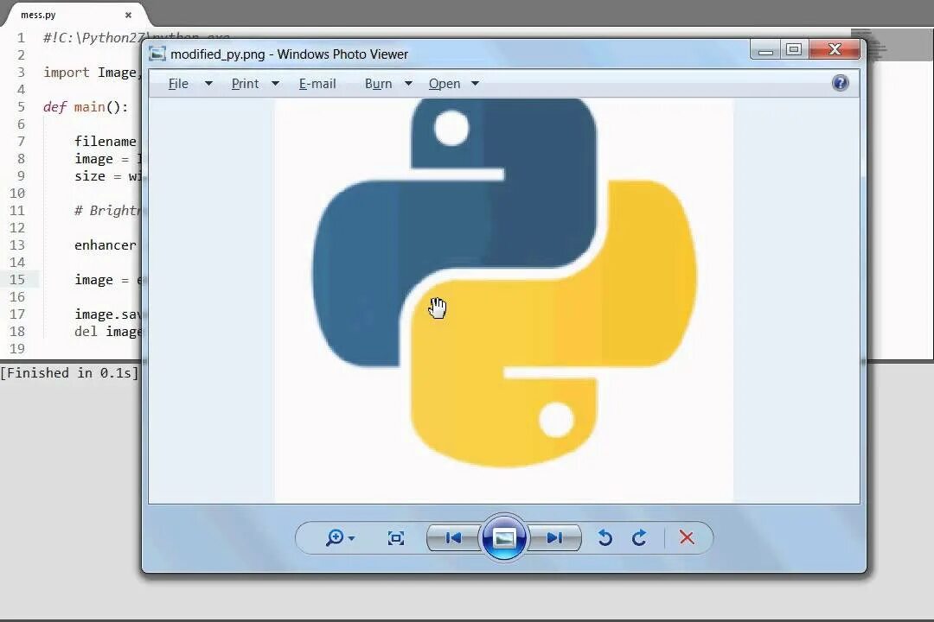Maximize the Photo Viewer window
Image resolution: width=934 pixels, height=622 pixels.
coord(794,50)
